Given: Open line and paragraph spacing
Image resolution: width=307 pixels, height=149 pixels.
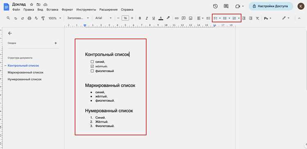Looking at the screenshot, I should 208,18.
